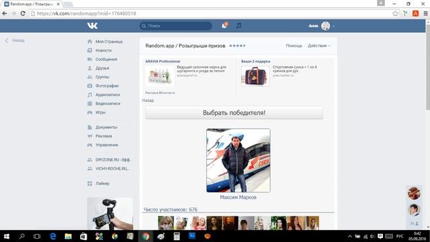Click the megaphone icon beside Реклама

[89, 136]
